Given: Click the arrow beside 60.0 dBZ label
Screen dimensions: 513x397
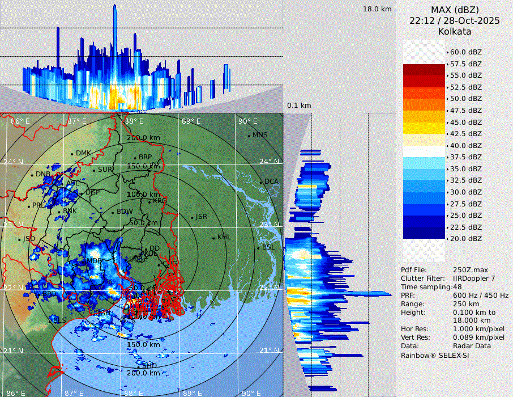Looking at the screenshot, I should [x=447, y=52].
